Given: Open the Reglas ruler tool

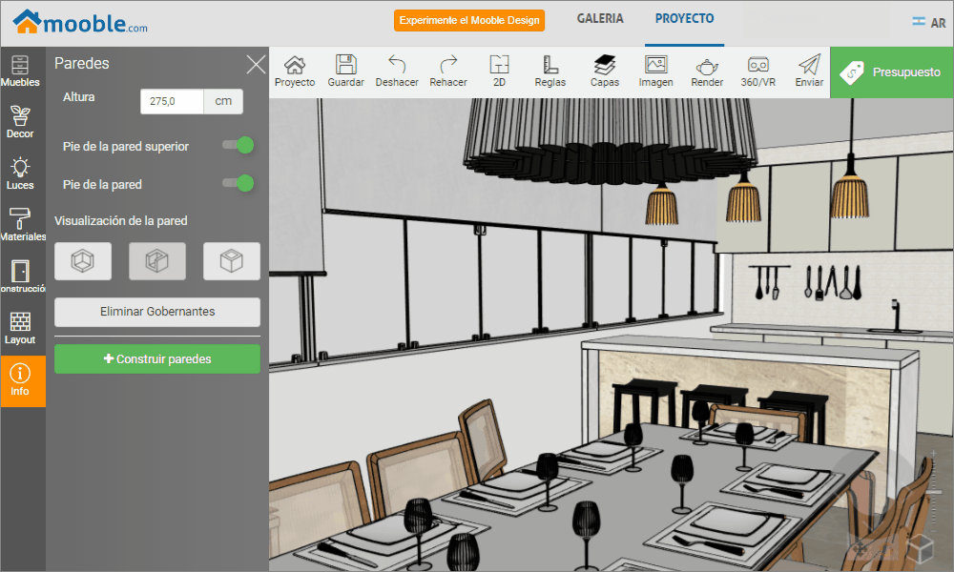Looking at the screenshot, I should click(550, 71).
